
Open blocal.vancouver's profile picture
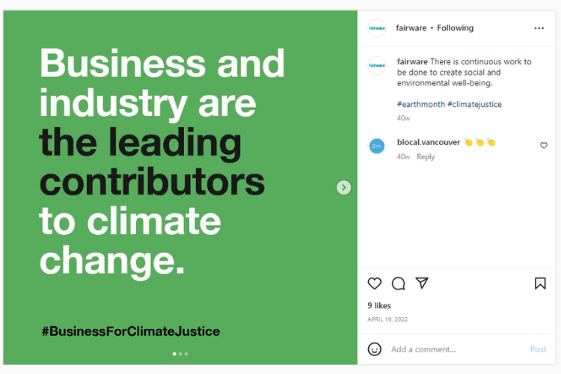(x=377, y=146)
